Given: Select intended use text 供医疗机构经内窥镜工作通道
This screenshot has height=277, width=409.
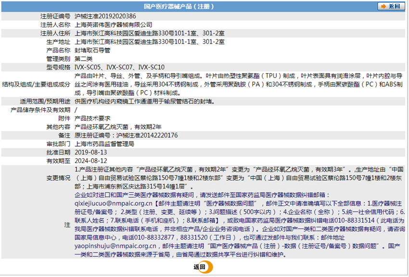Looking at the screenshot, I should (145, 101).
